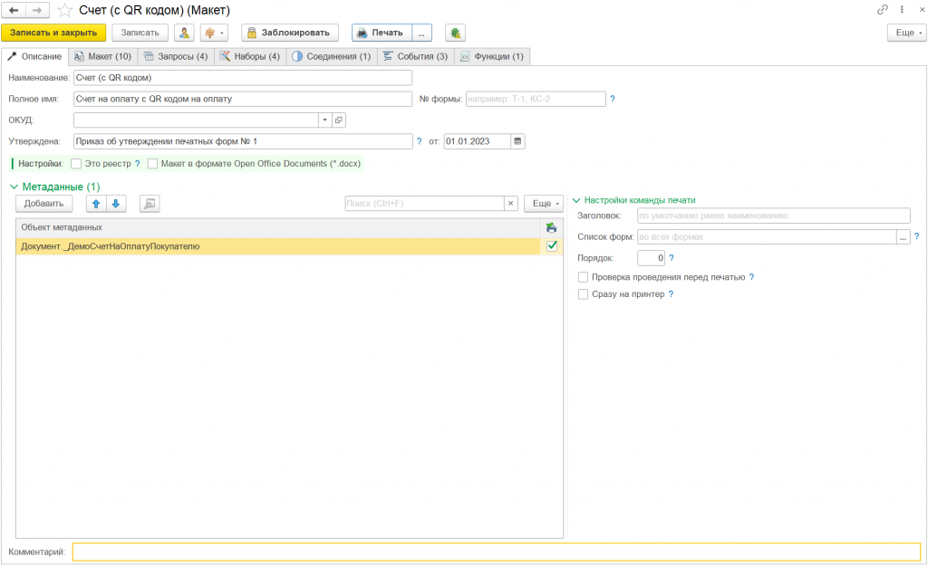
Task: Go forward with the right arrow button
Action: point(36,10)
